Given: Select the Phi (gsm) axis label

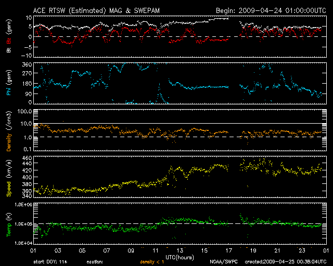Looking at the screenshot, I should [9, 83].
